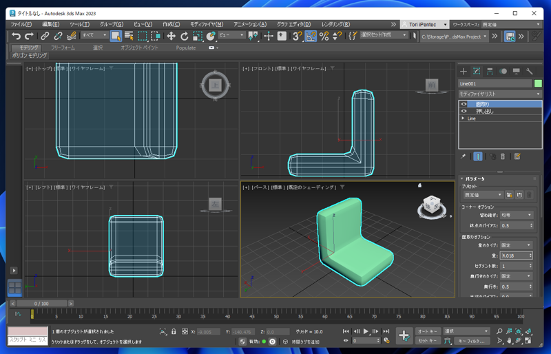Open the レンダリング(R) menu

pos(335,24)
